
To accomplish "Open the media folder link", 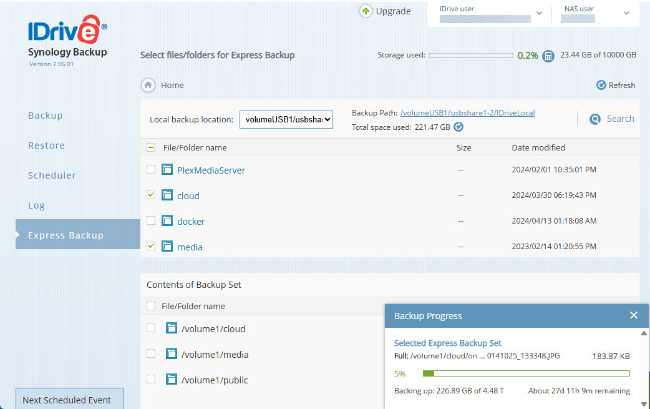I will point(190,247).
